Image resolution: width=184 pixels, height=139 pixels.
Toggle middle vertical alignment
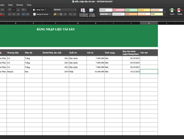pyautogui.click(x=14, y=10)
